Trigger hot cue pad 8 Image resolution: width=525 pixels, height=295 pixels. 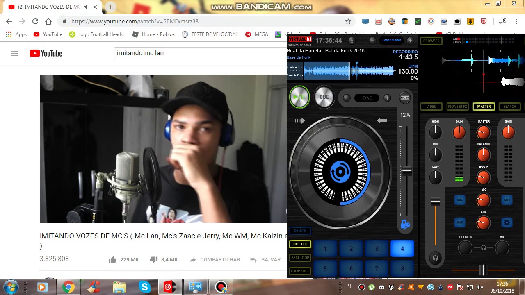[x=402, y=268]
